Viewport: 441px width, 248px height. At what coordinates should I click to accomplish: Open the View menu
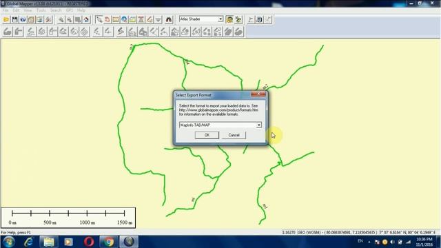click(28, 10)
